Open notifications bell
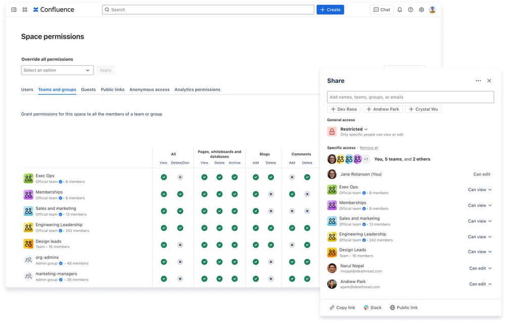505x322 pixels. pyautogui.click(x=400, y=10)
